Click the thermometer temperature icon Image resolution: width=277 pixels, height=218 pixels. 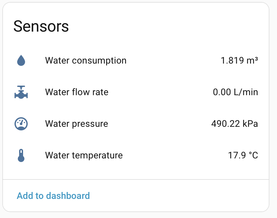21,155
